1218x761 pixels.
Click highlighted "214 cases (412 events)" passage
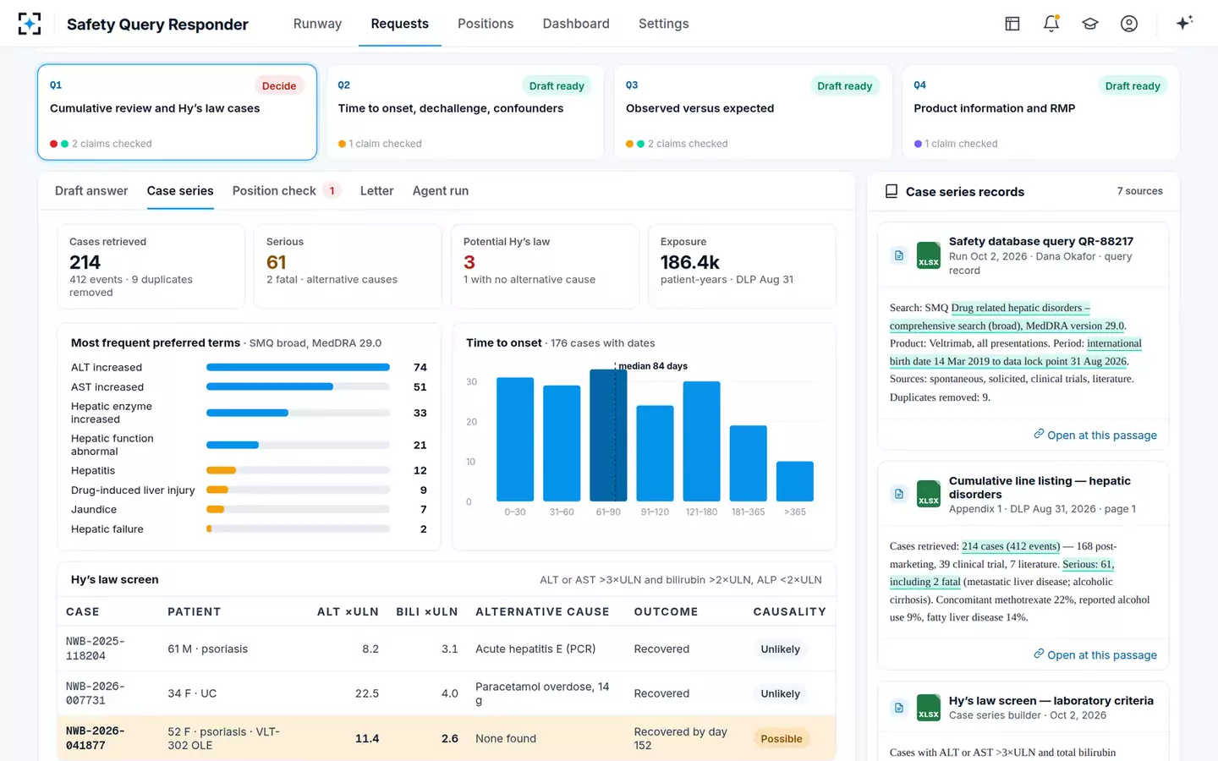tap(1011, 546)
